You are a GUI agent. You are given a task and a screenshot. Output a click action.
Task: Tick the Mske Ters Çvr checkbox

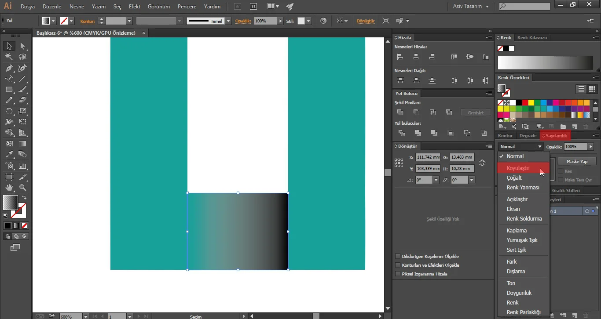(x=560, y=180)
